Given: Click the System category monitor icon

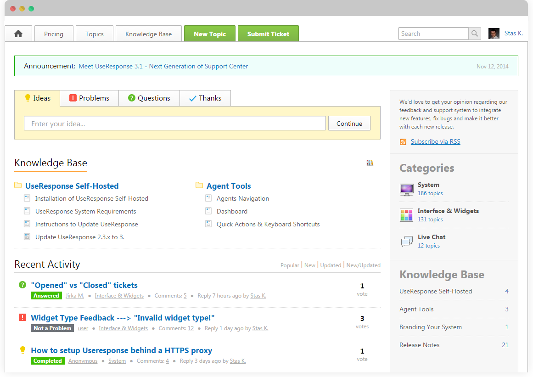Looking at the screenshot, I should click(x=407, y=189).
